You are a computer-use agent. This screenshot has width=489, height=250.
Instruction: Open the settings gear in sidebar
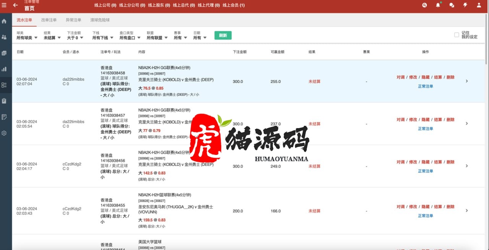(x=4, y=133)
